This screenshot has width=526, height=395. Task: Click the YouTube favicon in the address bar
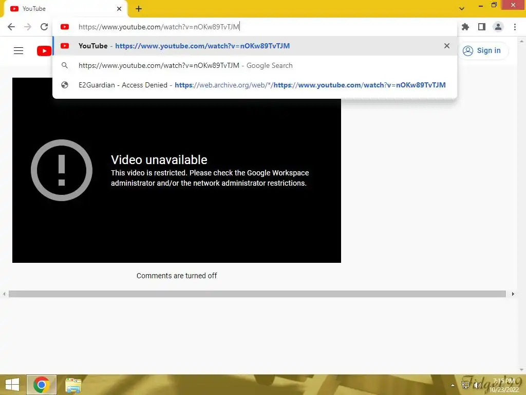pyautogui.click(x=65, y=27)
